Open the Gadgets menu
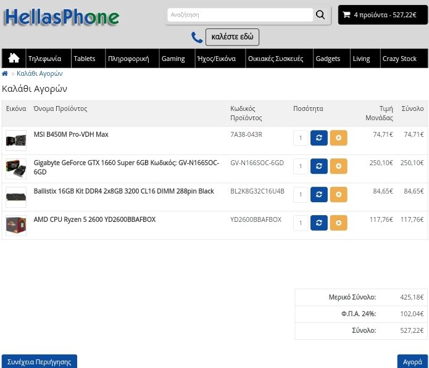The width and height of the screenshot is (429, 368). [331, 59]
